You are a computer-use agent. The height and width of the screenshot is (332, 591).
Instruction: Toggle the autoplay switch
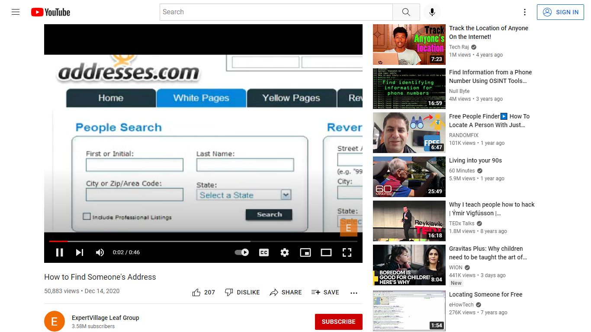tap(242, 252)
